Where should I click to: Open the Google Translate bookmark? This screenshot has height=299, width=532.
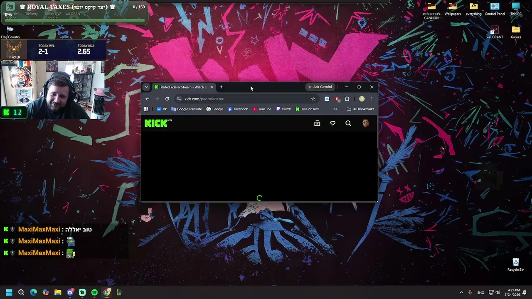(186, 109)
